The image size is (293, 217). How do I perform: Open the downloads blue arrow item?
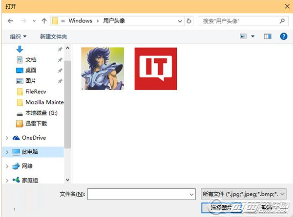(20, 49)
